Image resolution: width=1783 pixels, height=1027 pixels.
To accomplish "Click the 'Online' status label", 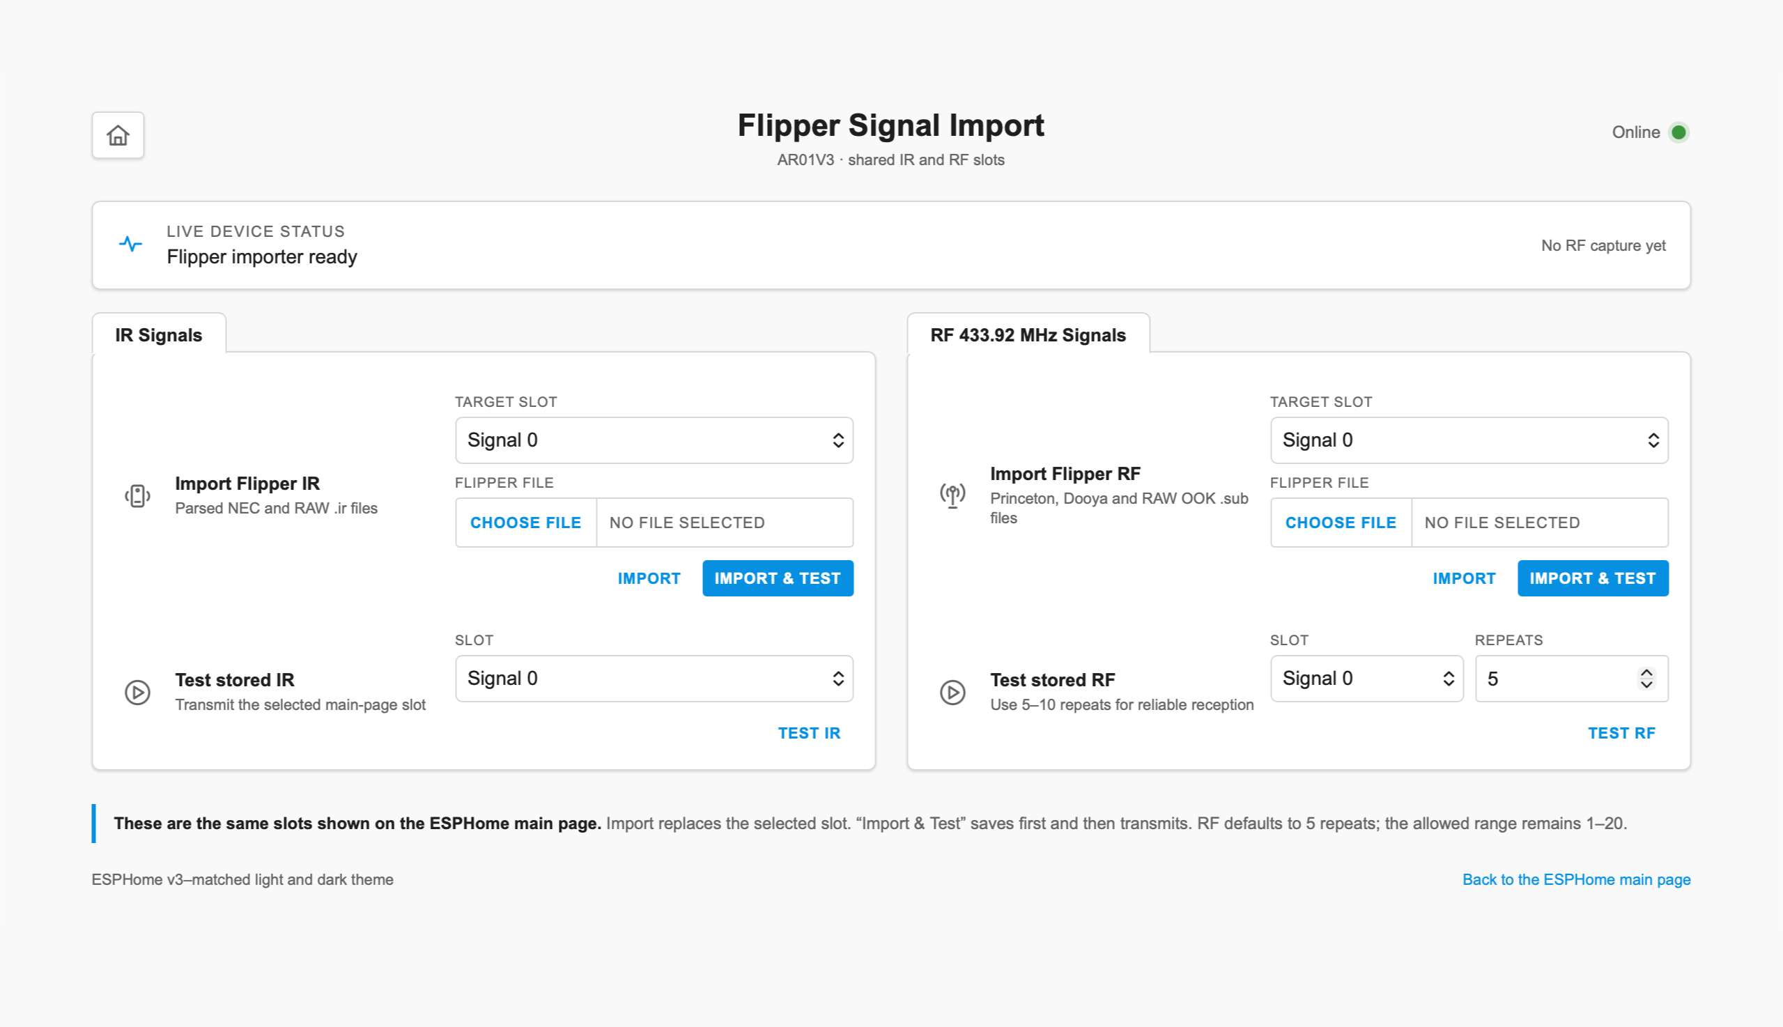I will click(1635, 132).
